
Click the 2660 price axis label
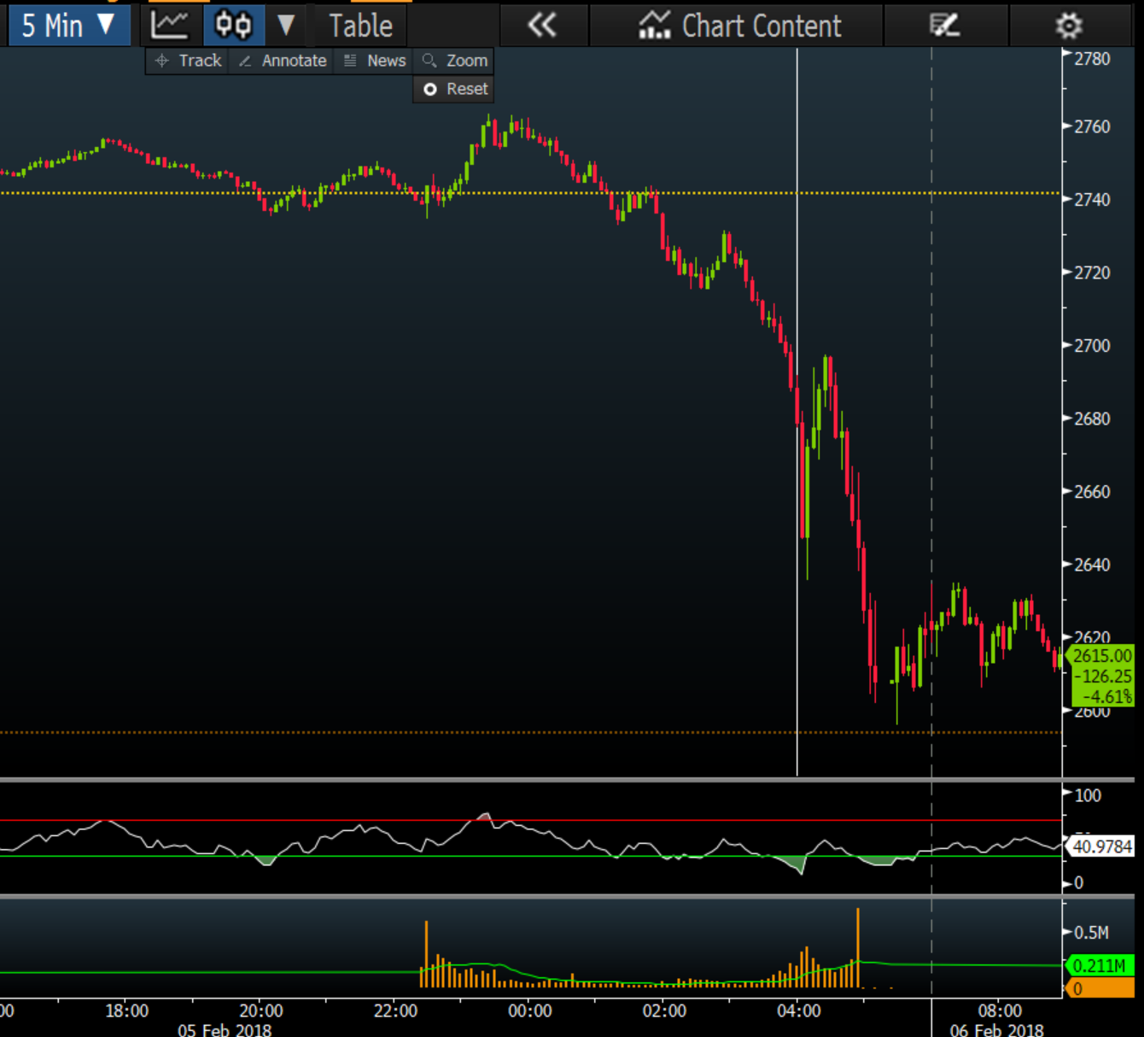click(1092, 491)
